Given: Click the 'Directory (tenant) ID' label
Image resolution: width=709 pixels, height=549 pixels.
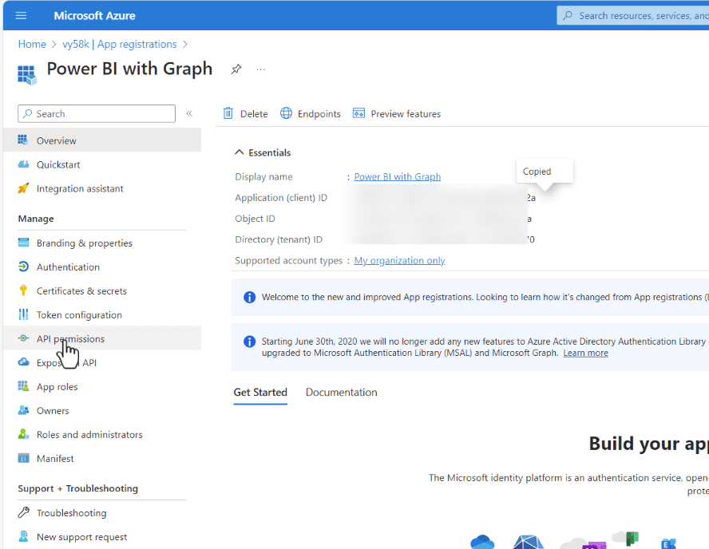Looking at the screenshot, I should pyautogui.click(x=279, y=239).
